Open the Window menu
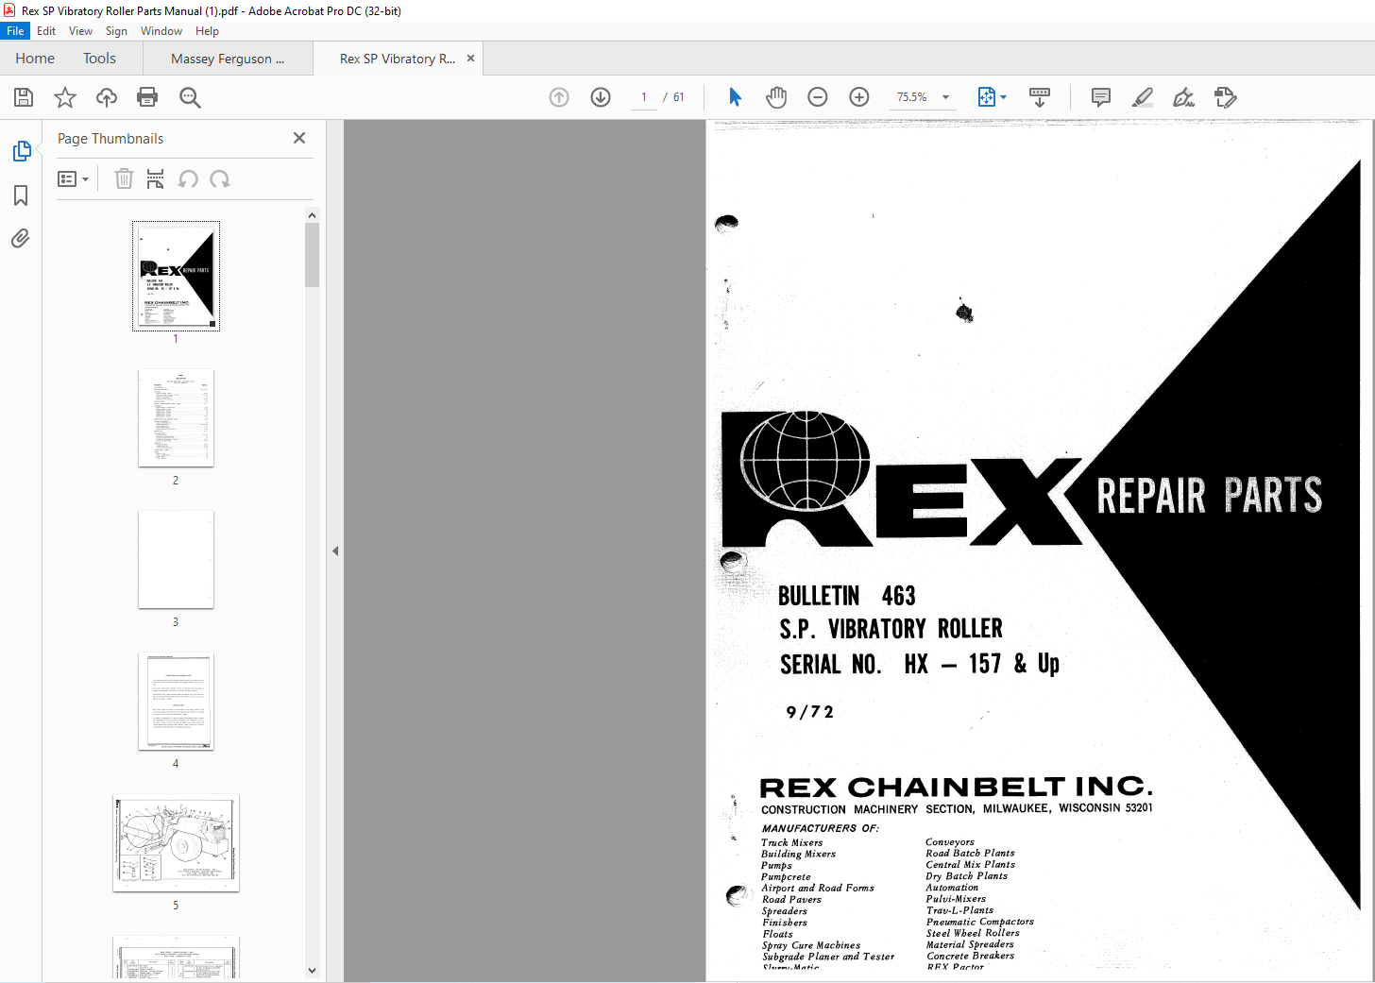Viewport: 1375px width, 983px height. 161,31
